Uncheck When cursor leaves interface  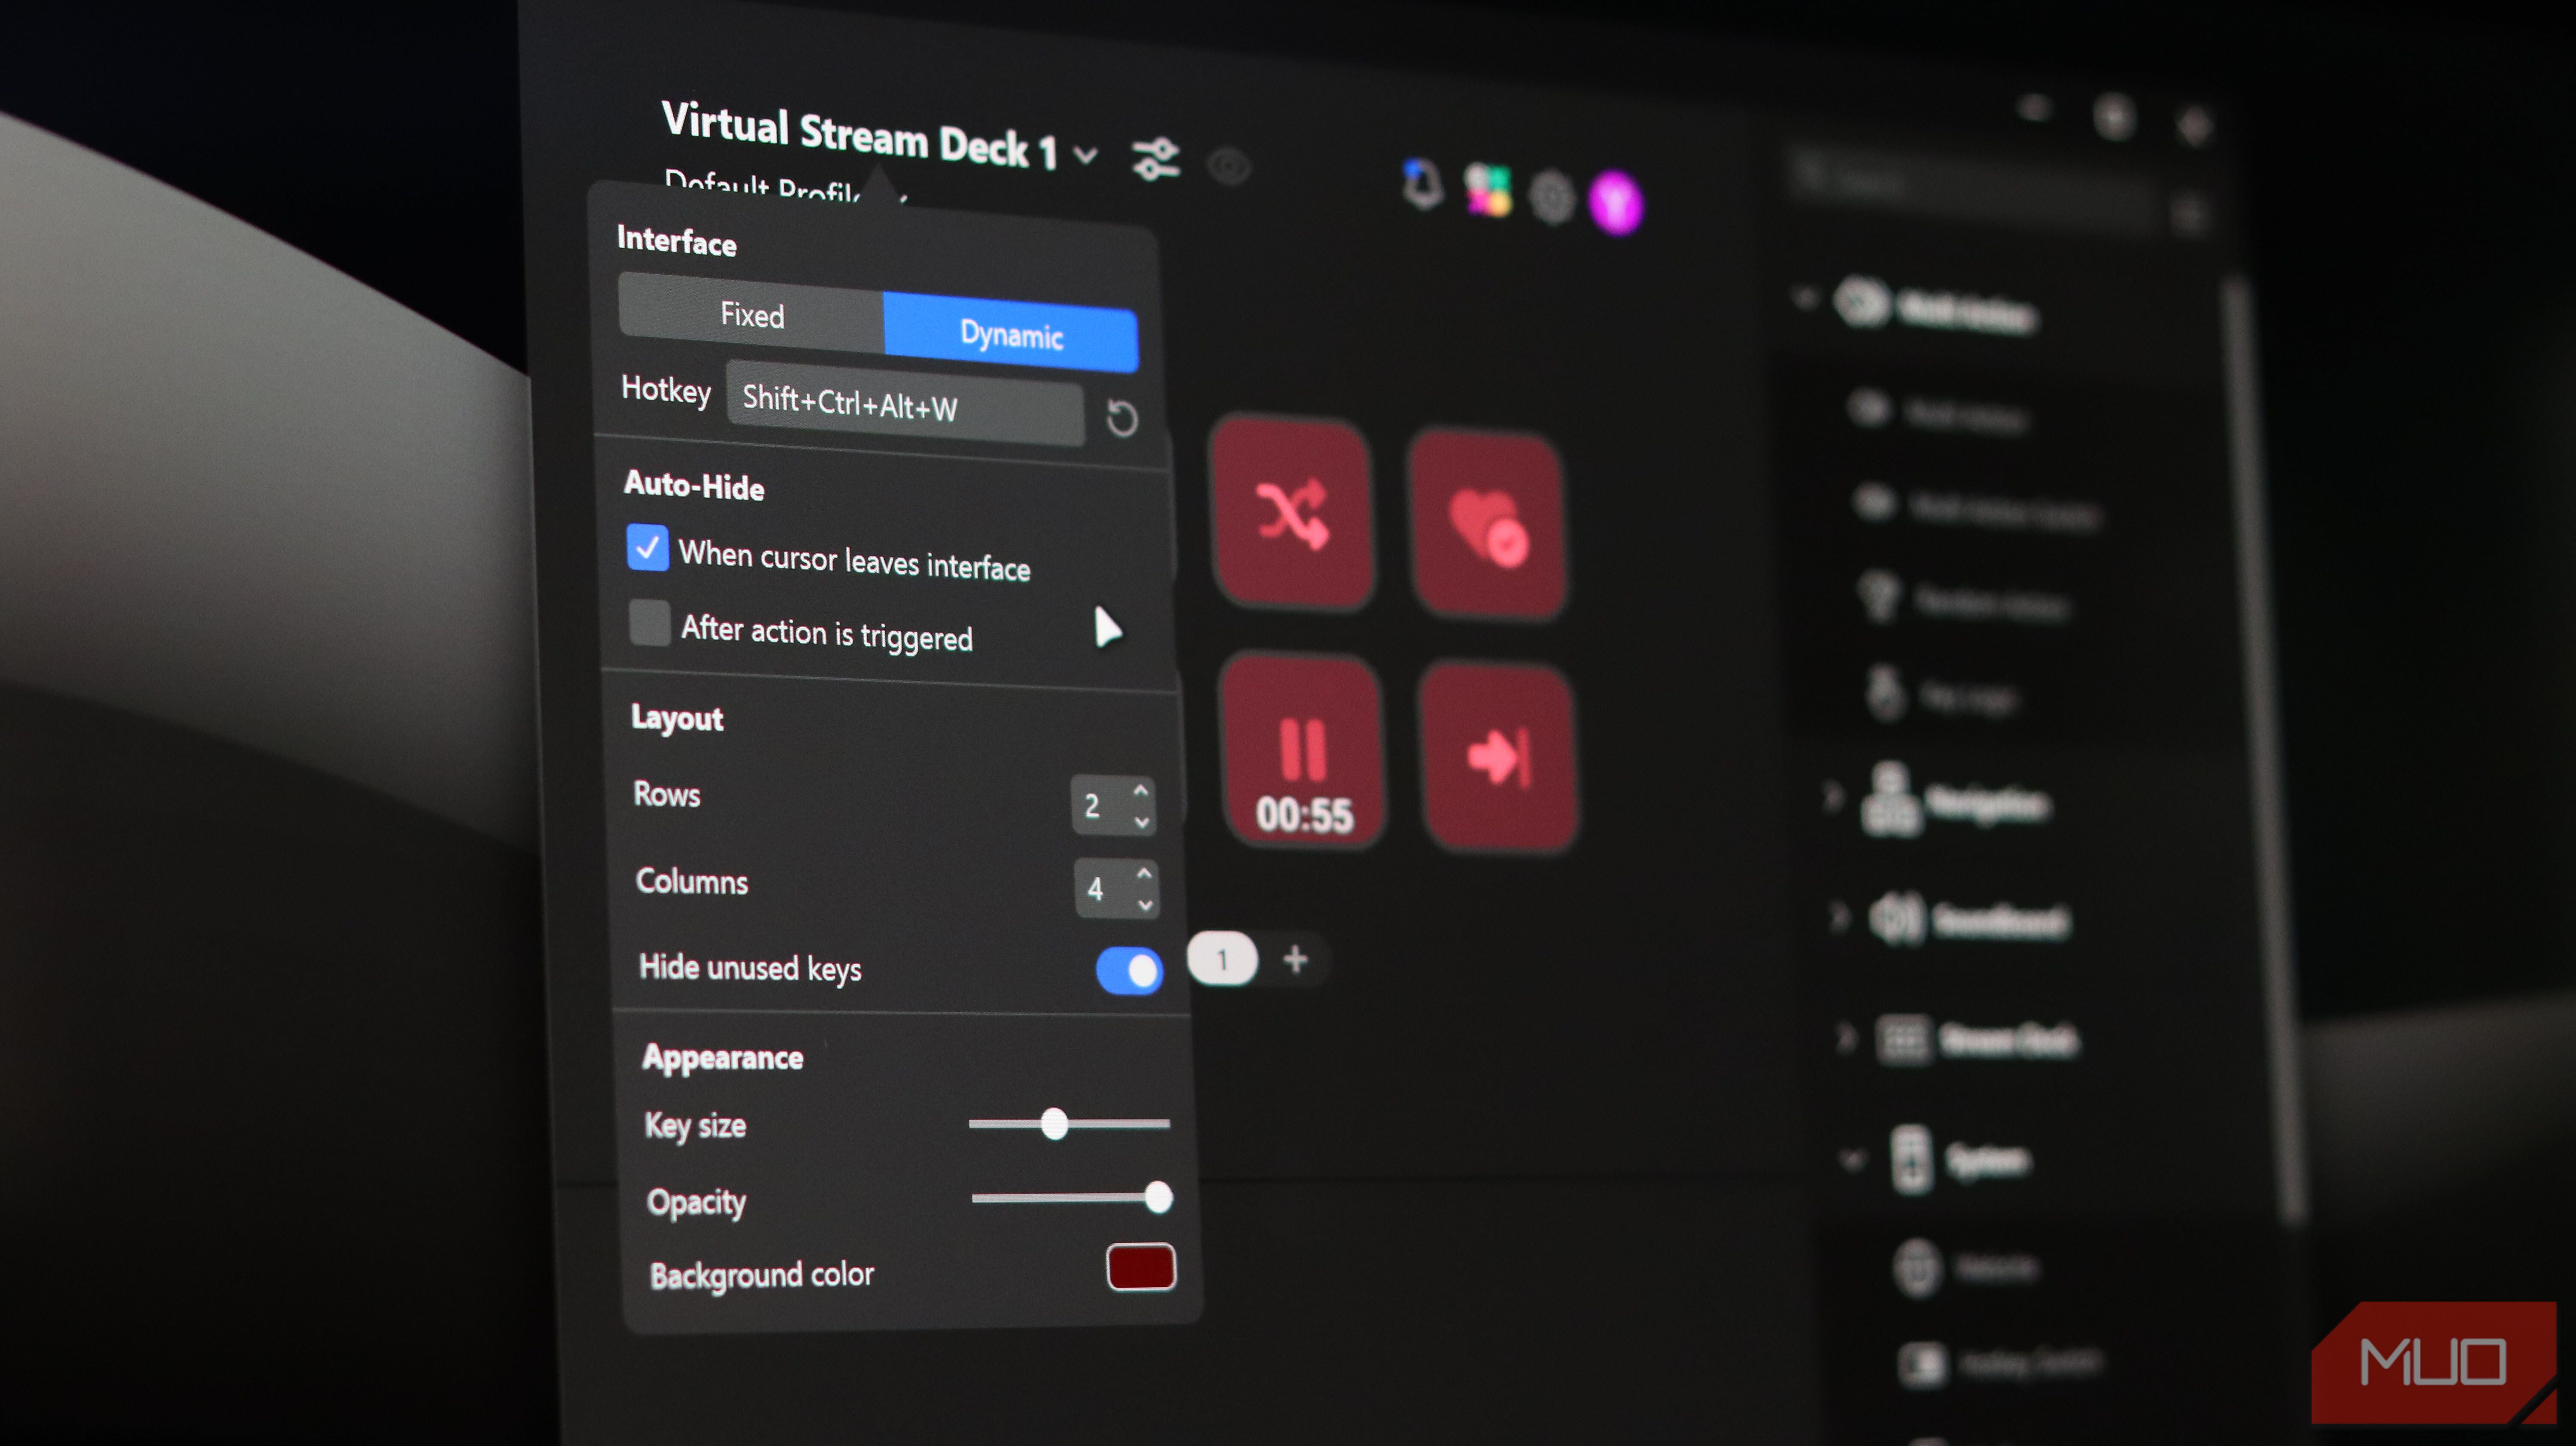pos(647,547)
